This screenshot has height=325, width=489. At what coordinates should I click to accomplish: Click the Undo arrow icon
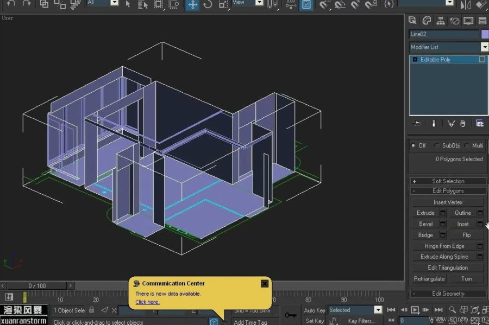point(11,4)
